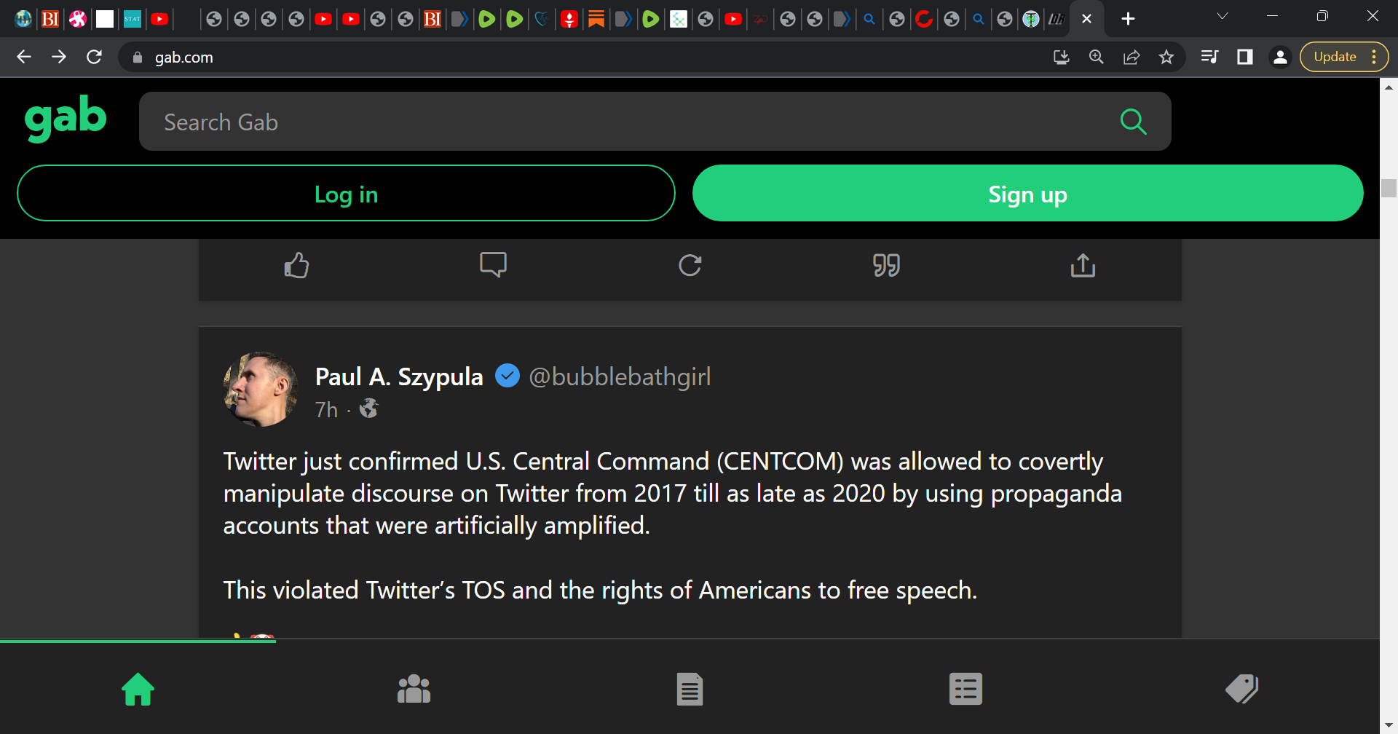The image size is (1398, 734).
Task: Toggle the browser side panel
Action: [1245, 57]
